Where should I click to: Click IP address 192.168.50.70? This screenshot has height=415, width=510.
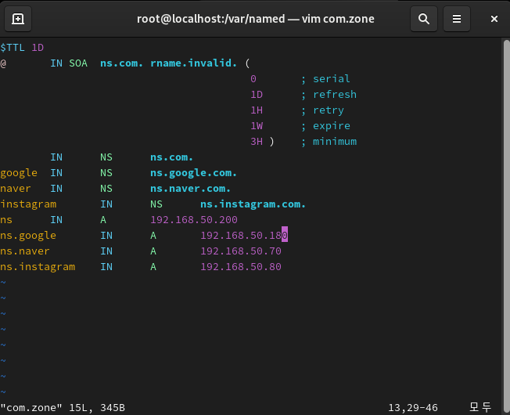click(x=241, y=251)
